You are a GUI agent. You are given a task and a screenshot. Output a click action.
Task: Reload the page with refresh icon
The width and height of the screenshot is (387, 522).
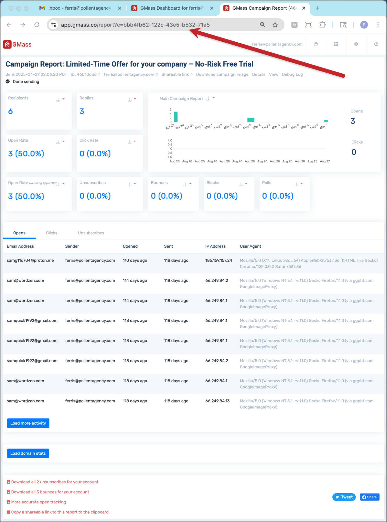[x=37, y=25]
